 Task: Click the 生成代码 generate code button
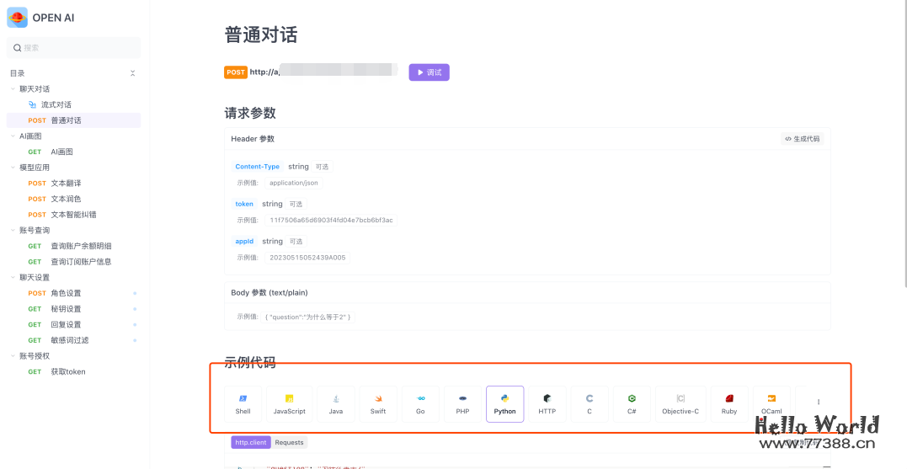click(x=803, y=139)
